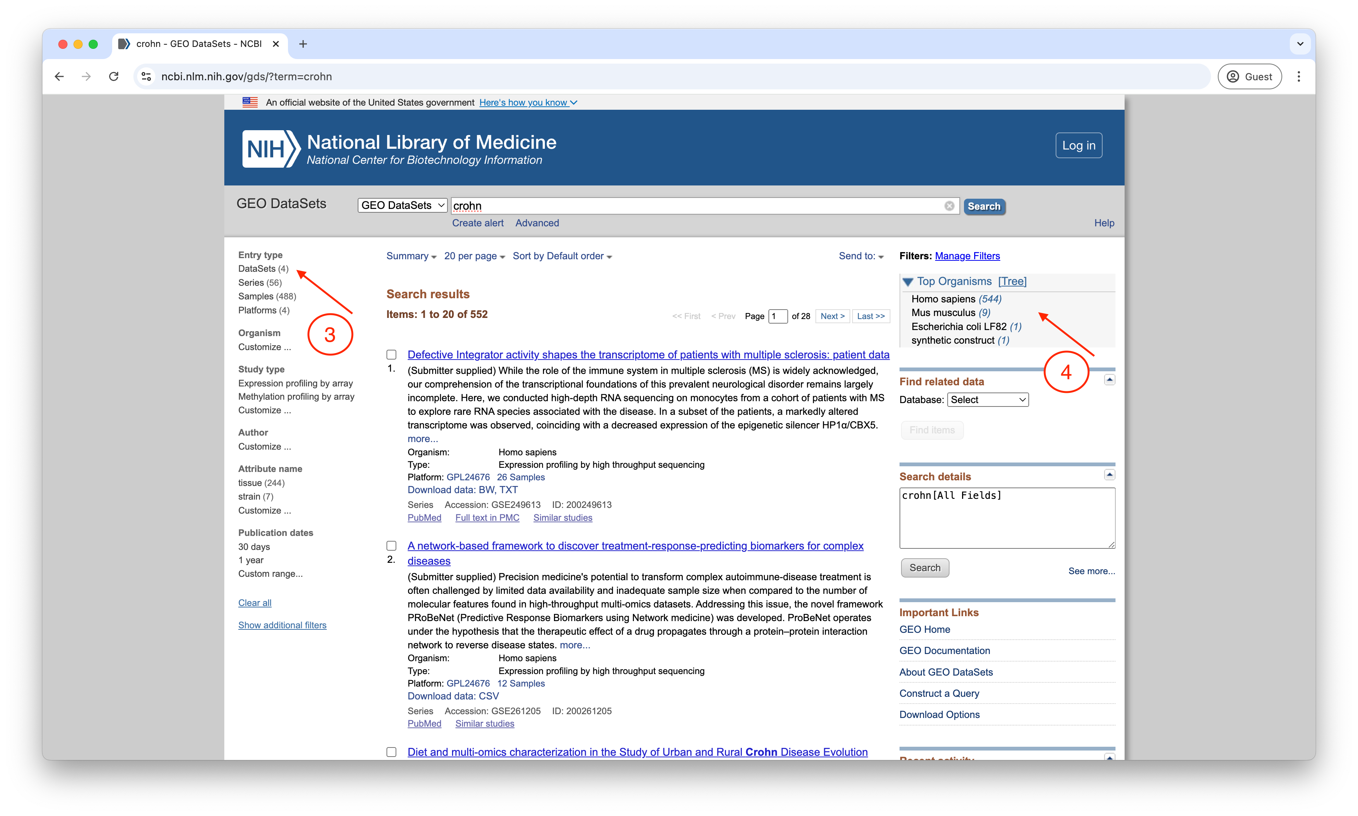Open Full text in PMC link
1358x816 pixels.
[487, 517]
